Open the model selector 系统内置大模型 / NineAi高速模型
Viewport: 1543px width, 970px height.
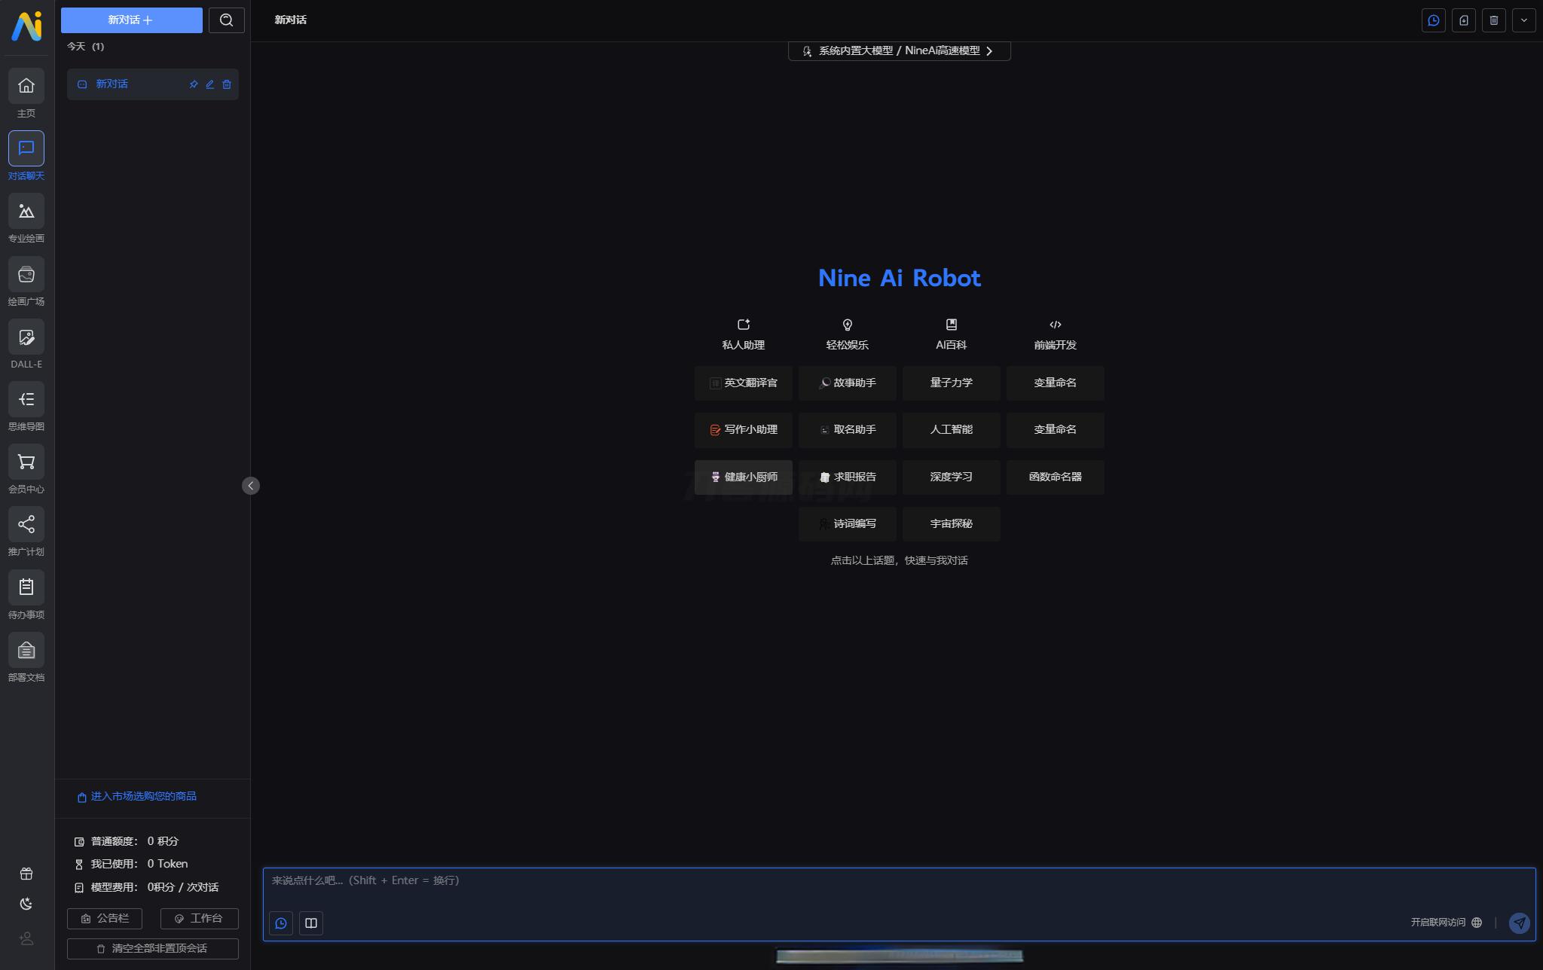[899, 50]
